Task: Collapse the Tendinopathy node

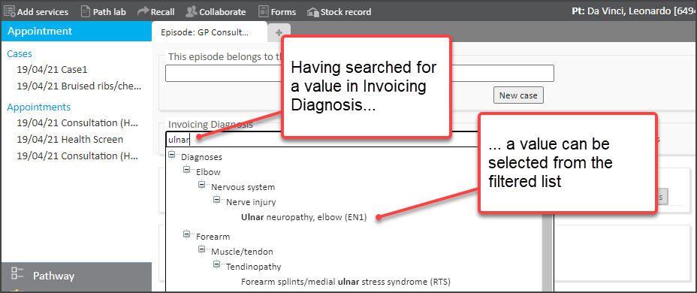Action: [216, 264]
